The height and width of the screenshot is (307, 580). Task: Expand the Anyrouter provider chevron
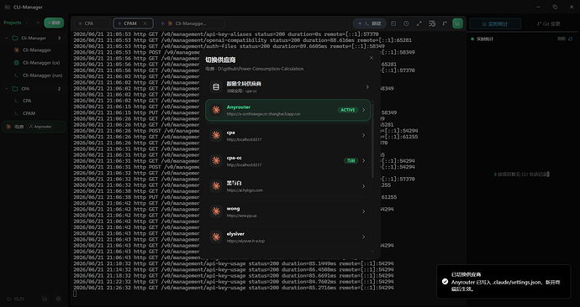tap(364, 110)
